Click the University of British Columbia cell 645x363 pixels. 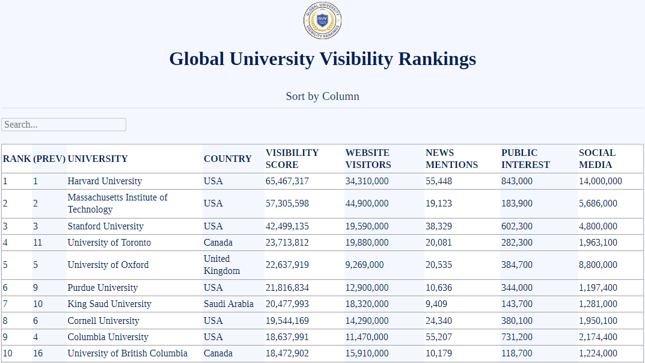pos(127,353)
